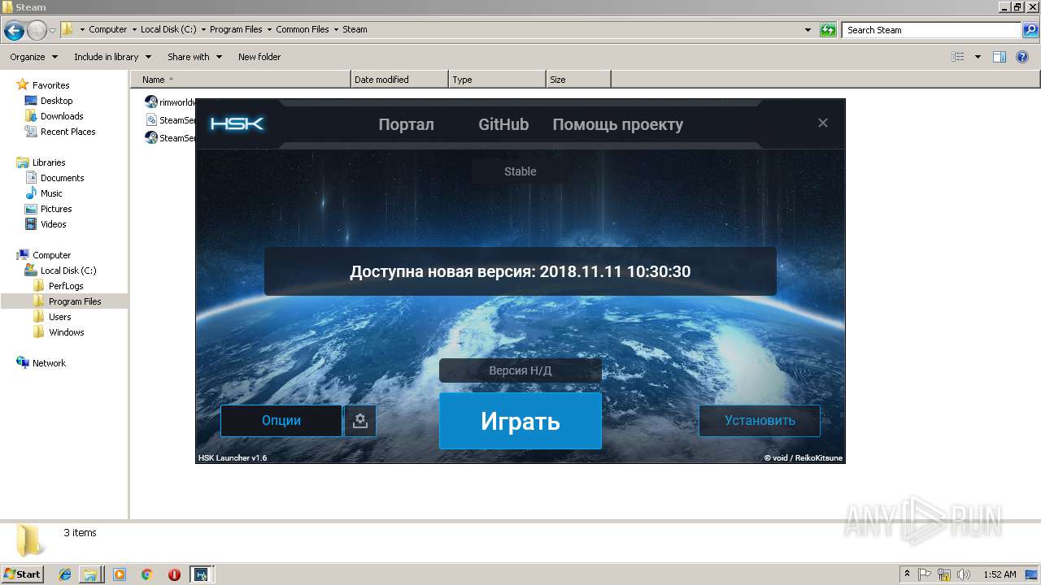Screen dimensions: 1041x585
Task: Select the Stable branch selector
Action: pyautogui.click(x=520, y=171)
